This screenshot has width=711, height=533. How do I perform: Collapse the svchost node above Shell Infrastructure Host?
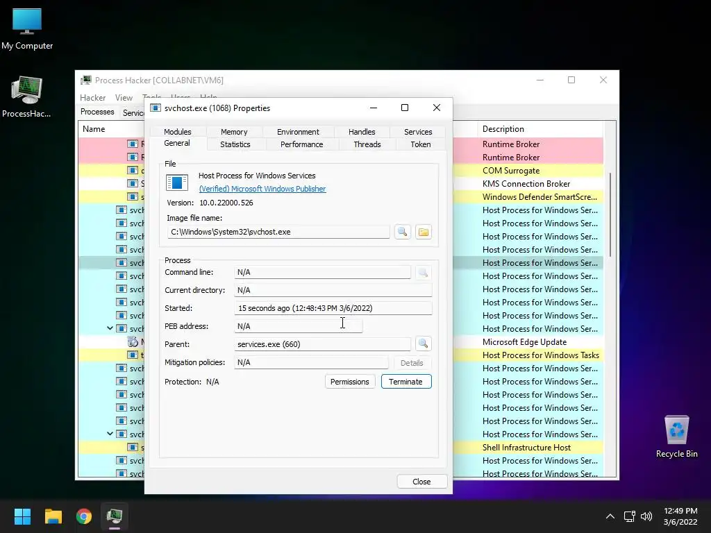pos(110,434)
